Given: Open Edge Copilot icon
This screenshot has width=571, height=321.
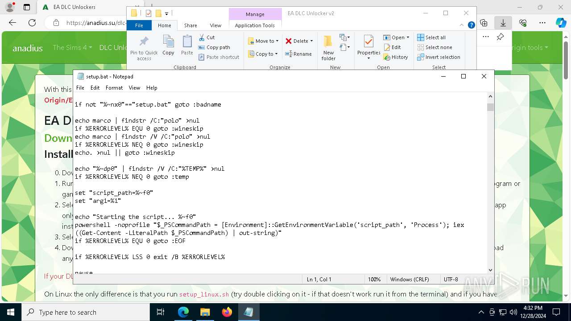Looking at the screenshot, I should coord(561,23).
